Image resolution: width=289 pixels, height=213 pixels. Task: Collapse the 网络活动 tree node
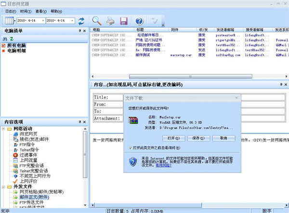[x=4, y=129]
